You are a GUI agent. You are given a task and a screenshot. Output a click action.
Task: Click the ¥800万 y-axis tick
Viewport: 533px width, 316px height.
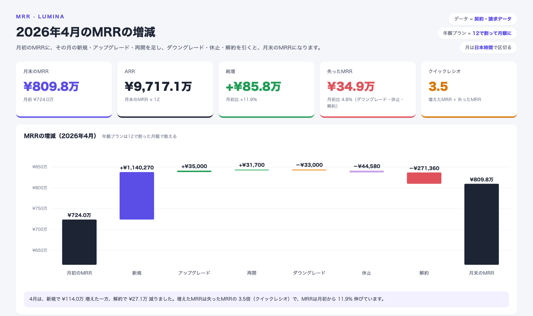[x=40, y=188]
